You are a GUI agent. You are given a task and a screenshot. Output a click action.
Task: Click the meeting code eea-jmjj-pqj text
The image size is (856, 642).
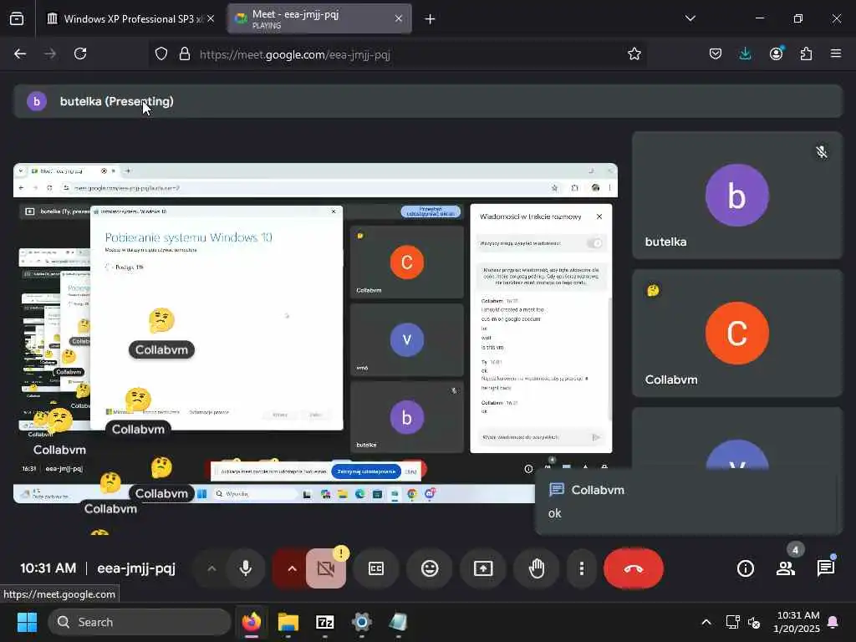136,568
